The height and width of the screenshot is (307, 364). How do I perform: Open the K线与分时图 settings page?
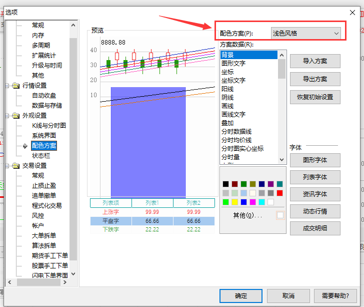49,126
